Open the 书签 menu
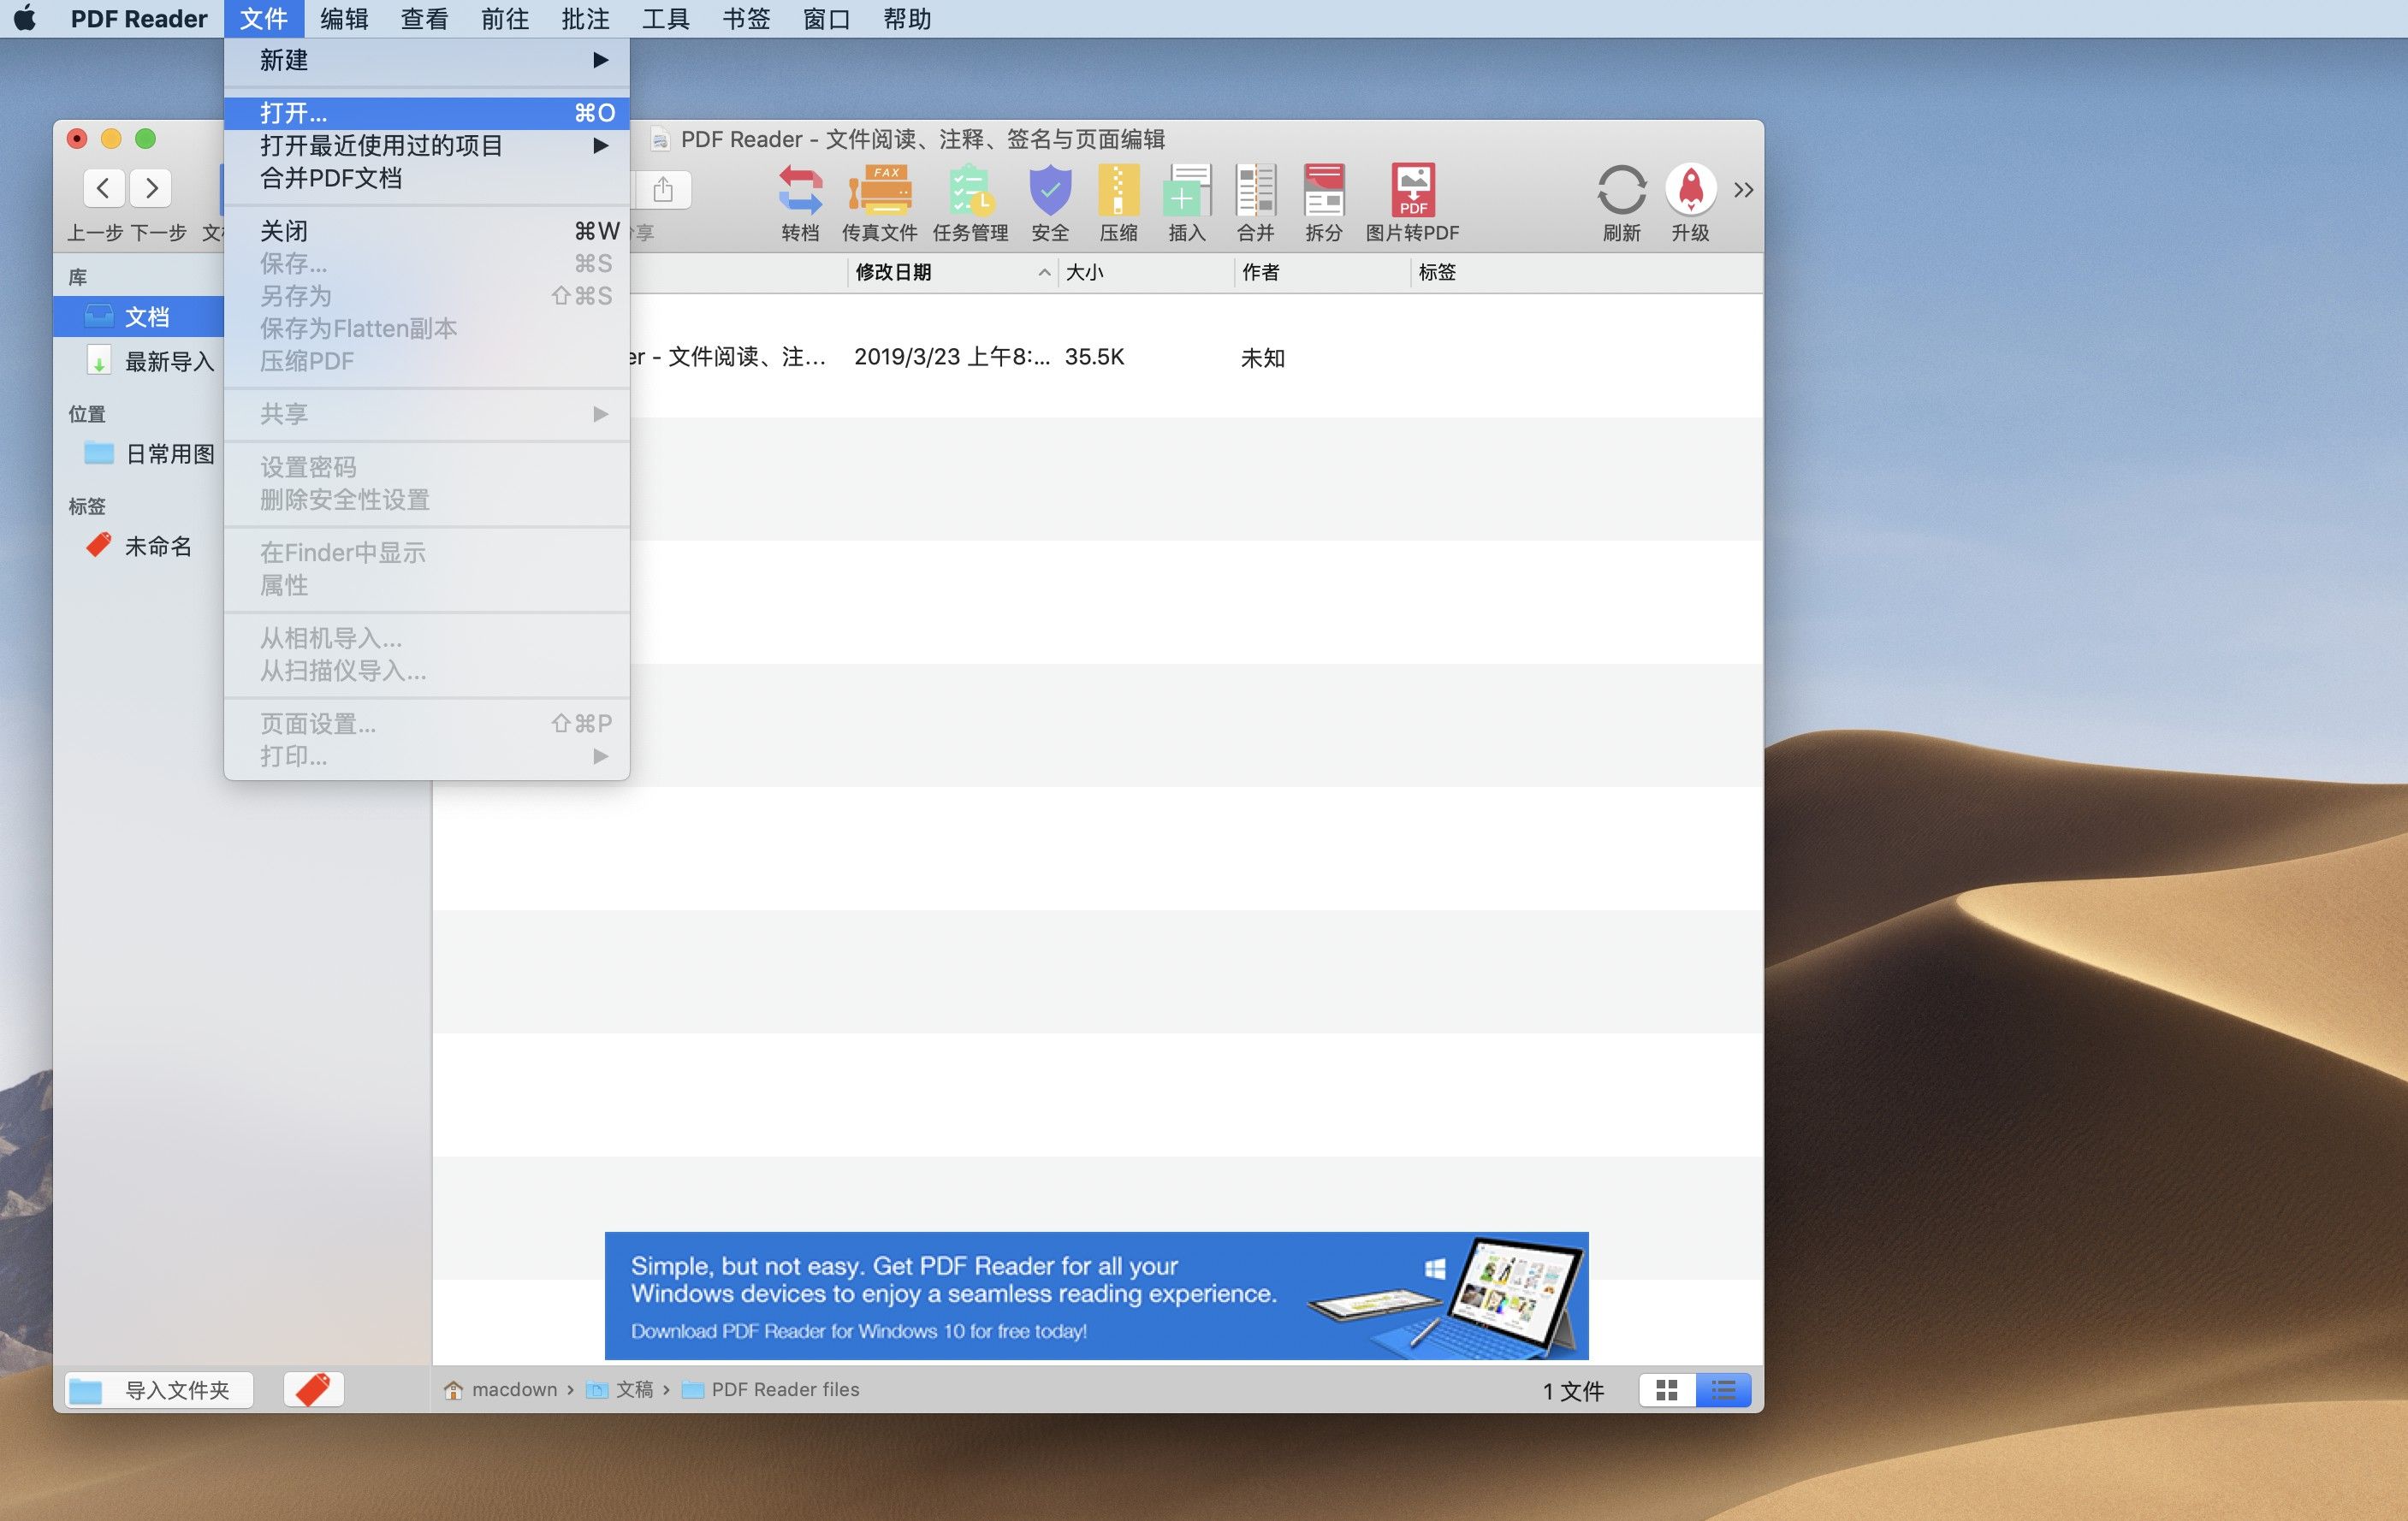Image resolution: width=2408 pixels, height=1521 pixels. coord(746,18)
